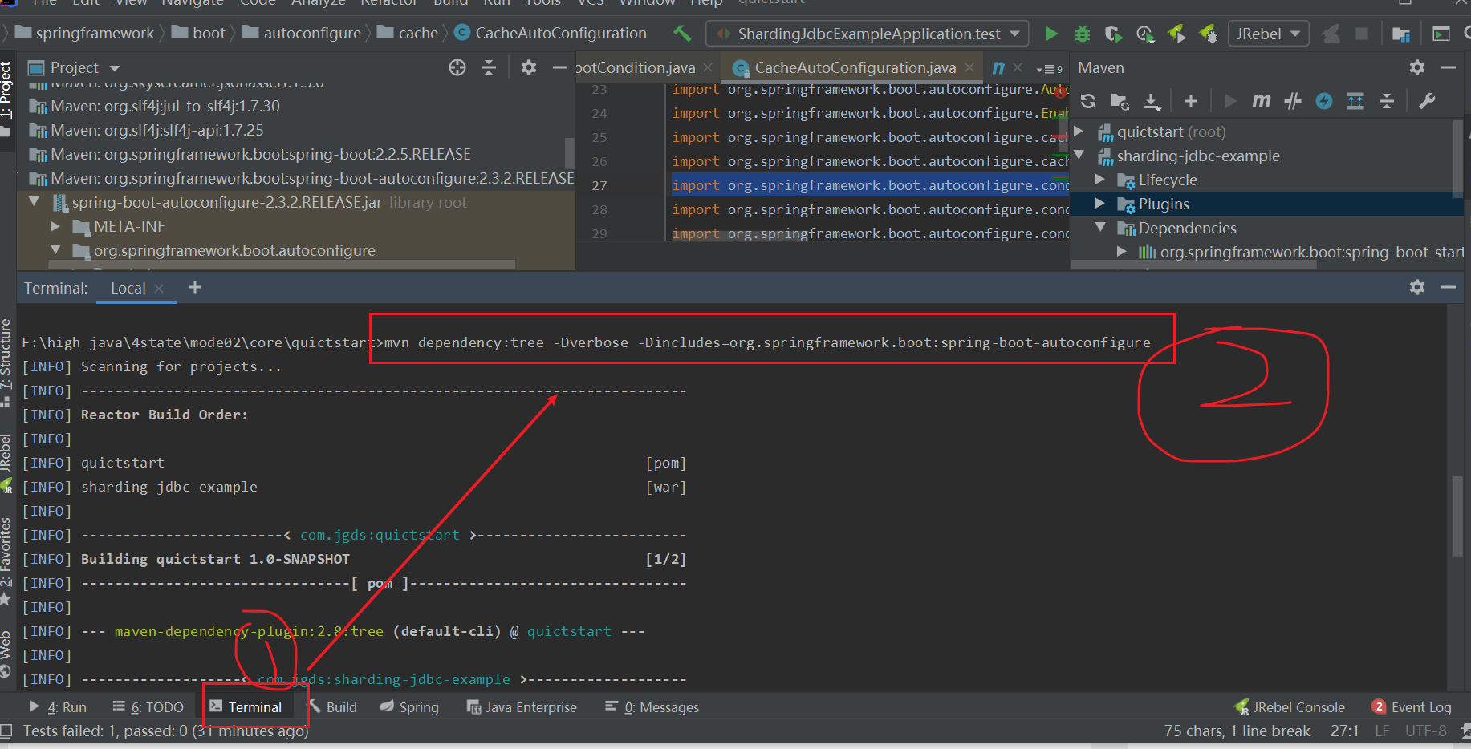Click the Run Anything icon in toolbar
1471x749 pixels.
(x=1441, y=34)
